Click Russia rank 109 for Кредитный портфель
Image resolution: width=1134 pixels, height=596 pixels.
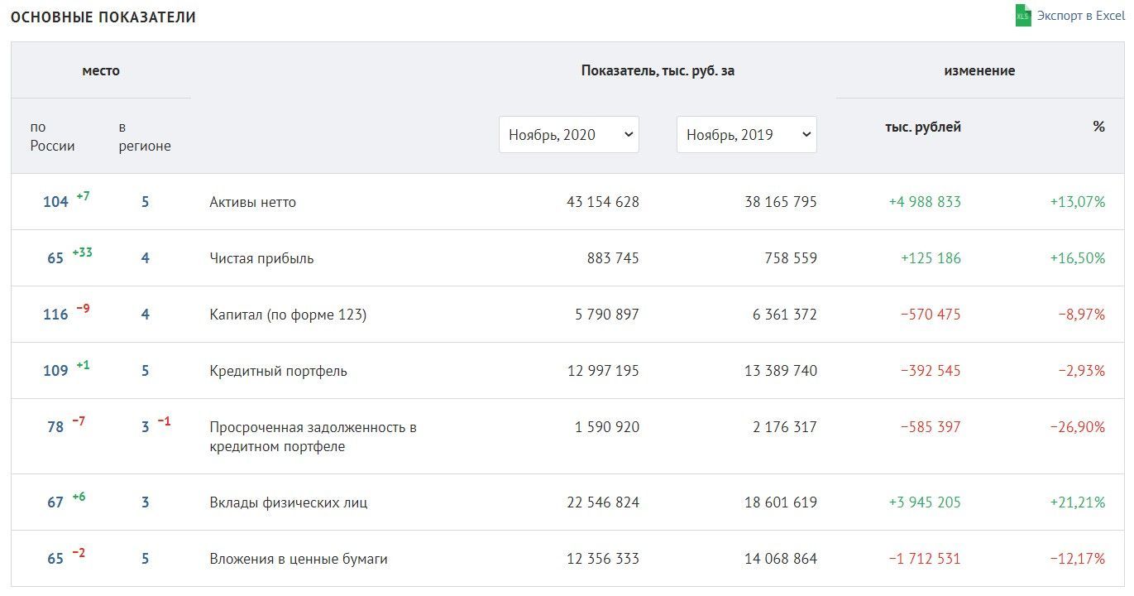click(x=55, y=371)
